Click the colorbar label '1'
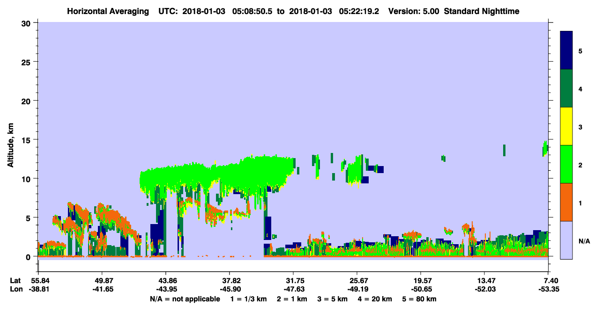This screenshot has width=609, height=312. (x=580, y=203)
